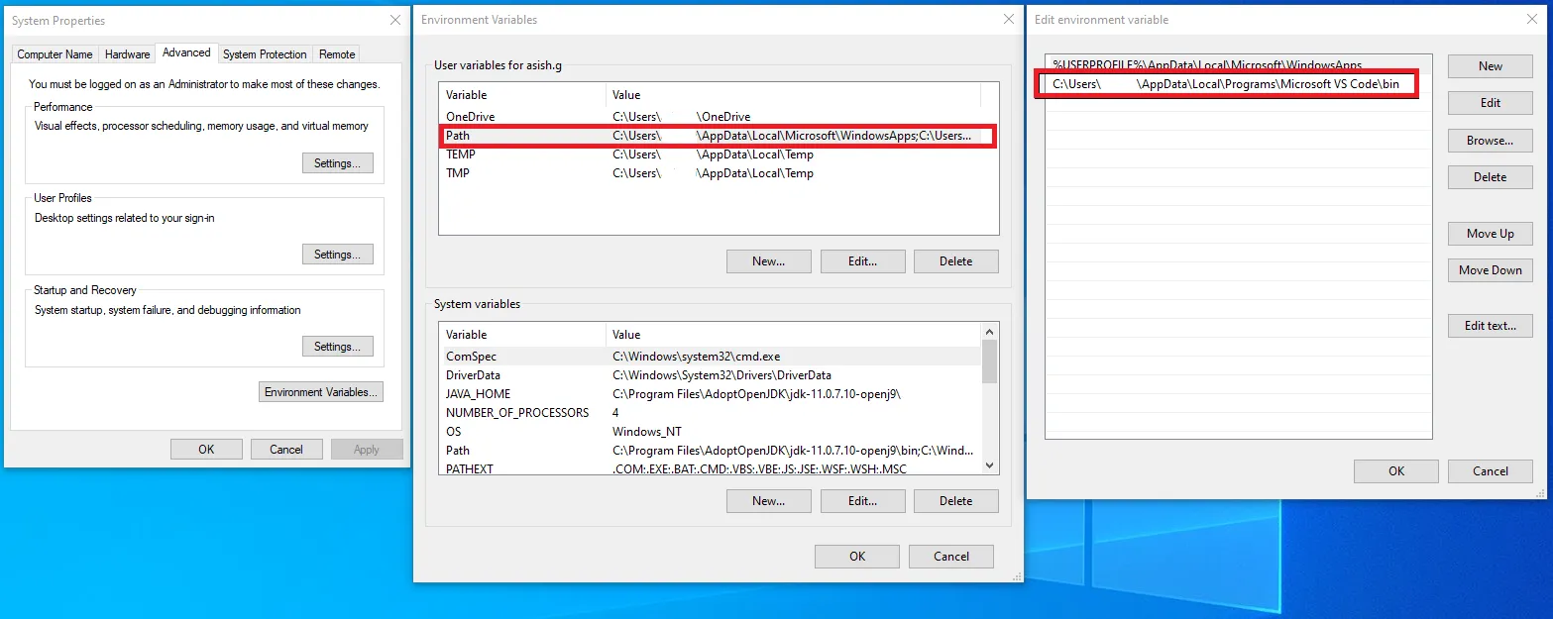Screen dimensions: 1553x619
Task: Select the Advanced tab
Action: pos(186,52)
